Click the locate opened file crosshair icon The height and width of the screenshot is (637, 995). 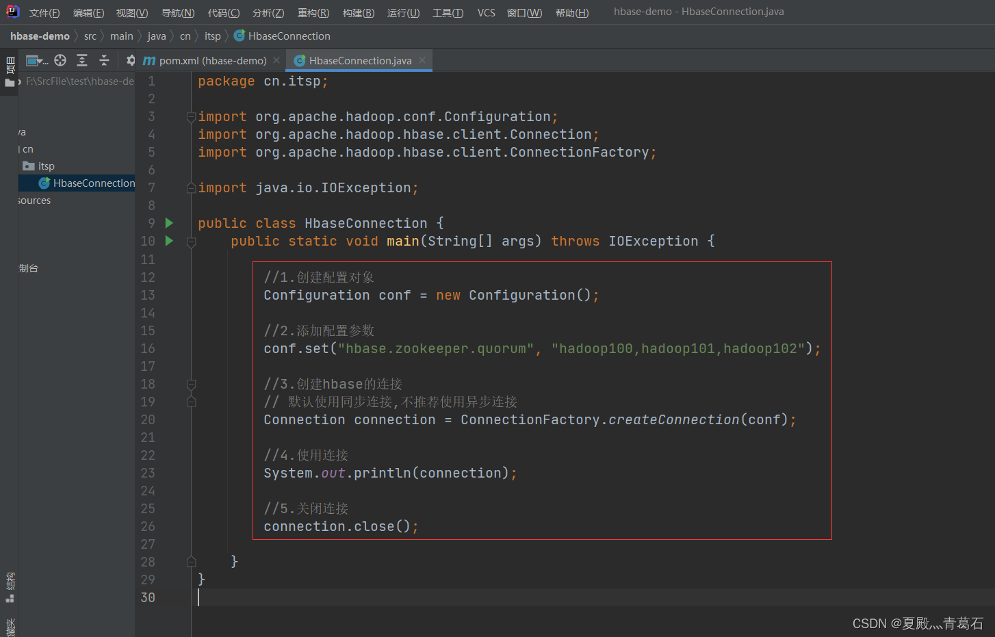pos(60,60)
